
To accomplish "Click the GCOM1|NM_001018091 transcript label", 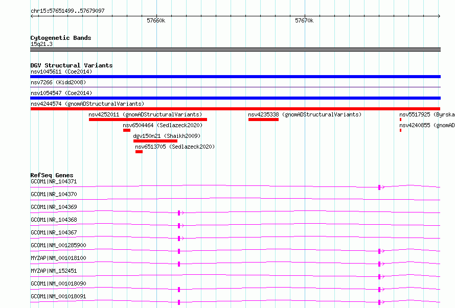I will pyautogui.click(x=58, y=296).
